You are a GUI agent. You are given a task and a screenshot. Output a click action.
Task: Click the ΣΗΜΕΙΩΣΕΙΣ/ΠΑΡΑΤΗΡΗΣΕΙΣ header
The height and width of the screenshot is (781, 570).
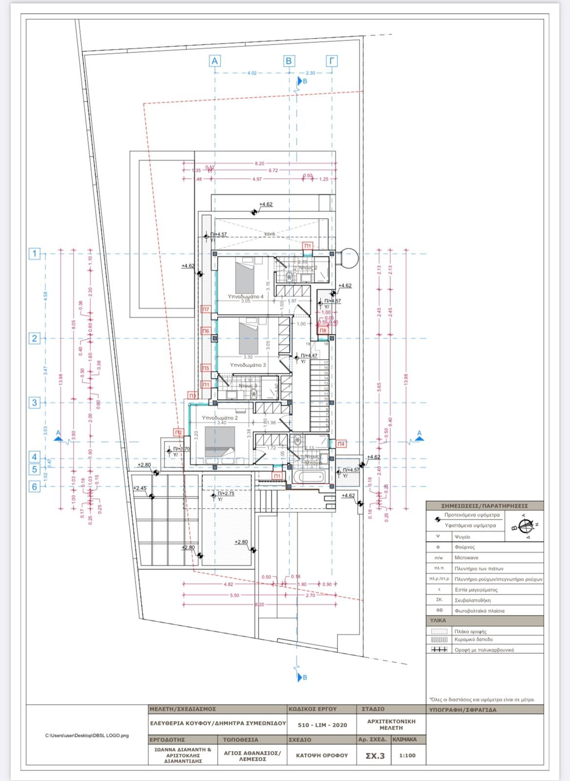pos(485,506)
